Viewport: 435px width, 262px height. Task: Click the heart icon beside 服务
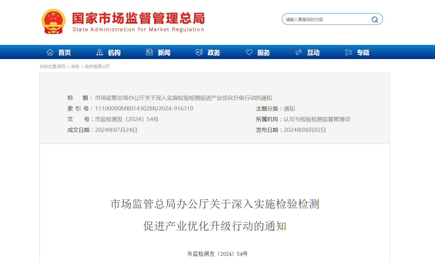pos(249,52)
